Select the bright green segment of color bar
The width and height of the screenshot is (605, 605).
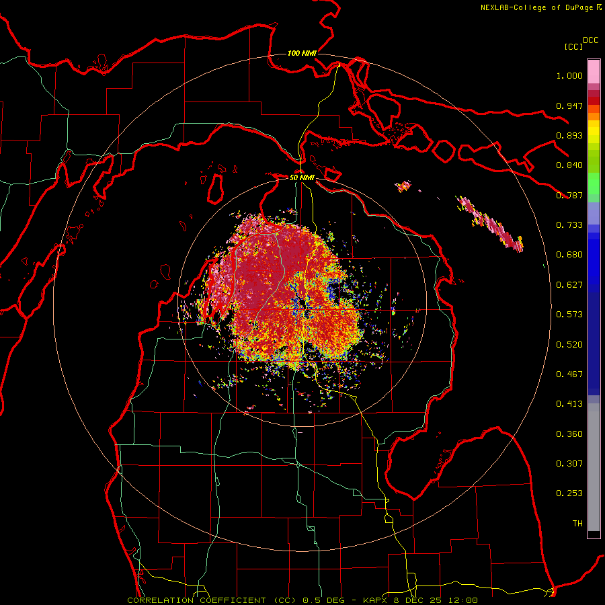(594, 184)
